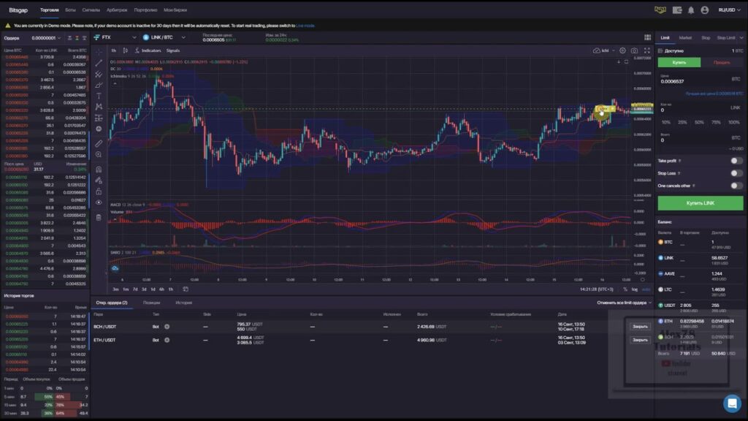Click the price input field

(x=694, y=81)
